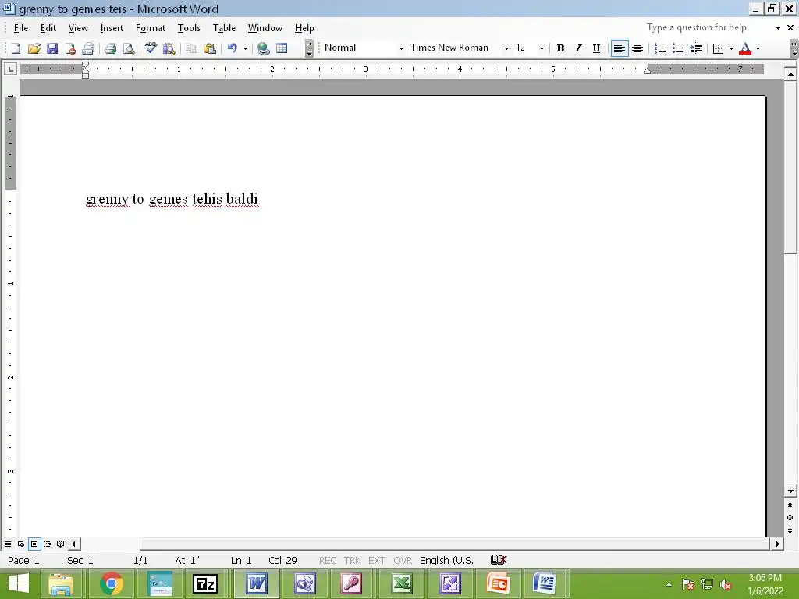Open Google Chrome from the taskbar
The height and width of the screenshot is (599, 799).
pos(112,583)
